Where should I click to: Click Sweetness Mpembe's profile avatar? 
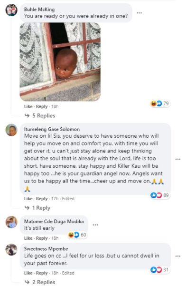coord(11,249)
